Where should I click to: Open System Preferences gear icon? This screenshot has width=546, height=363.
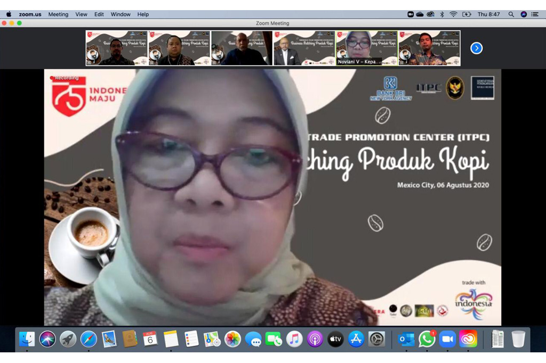click(376, 339)
